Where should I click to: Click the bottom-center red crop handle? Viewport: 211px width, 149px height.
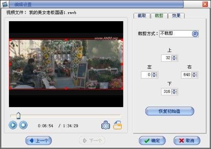(x=66, y=88)
